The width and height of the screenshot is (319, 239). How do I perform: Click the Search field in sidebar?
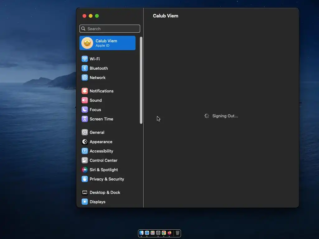point(110,29)
